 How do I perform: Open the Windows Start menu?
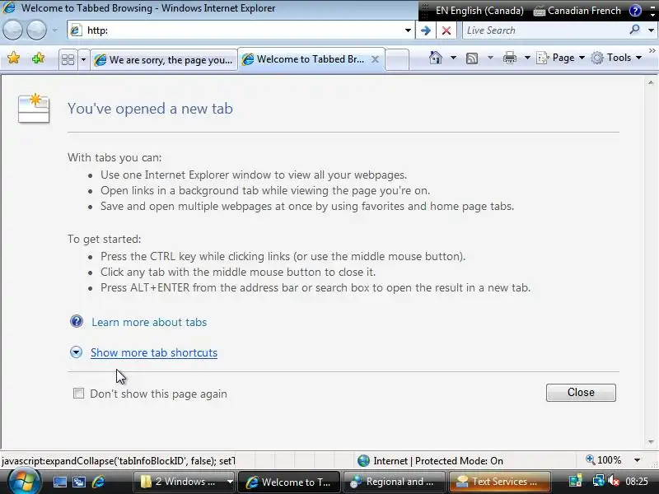(x=24, y=482)
